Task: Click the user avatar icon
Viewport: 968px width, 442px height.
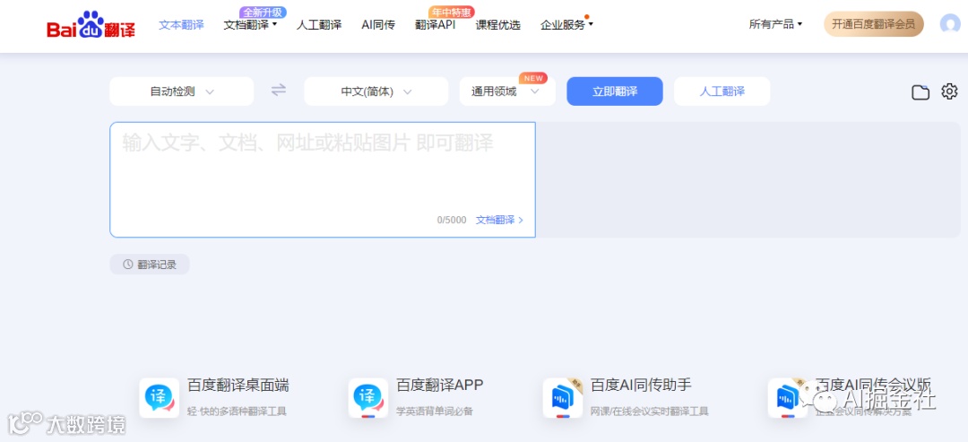Action: 949,24
